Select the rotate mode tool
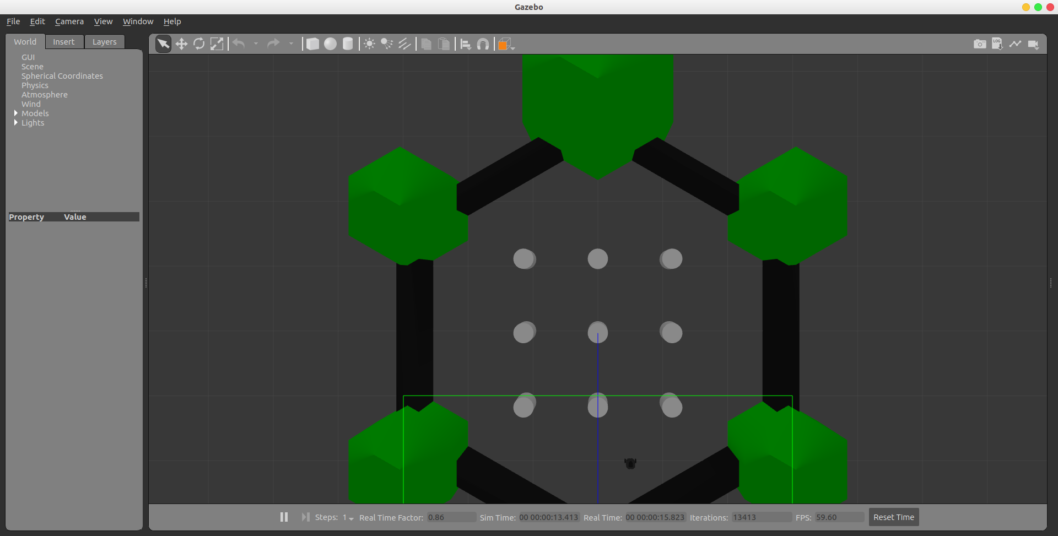This screenshot has width=1058, height=536. coord(199,44)
